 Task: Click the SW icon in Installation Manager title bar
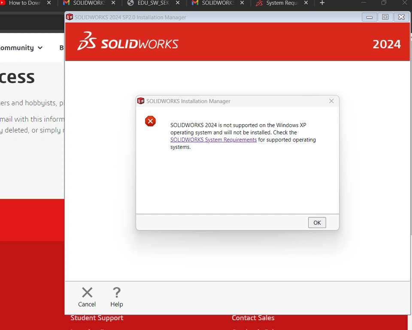pyautogui.click(x=70, y=17)
